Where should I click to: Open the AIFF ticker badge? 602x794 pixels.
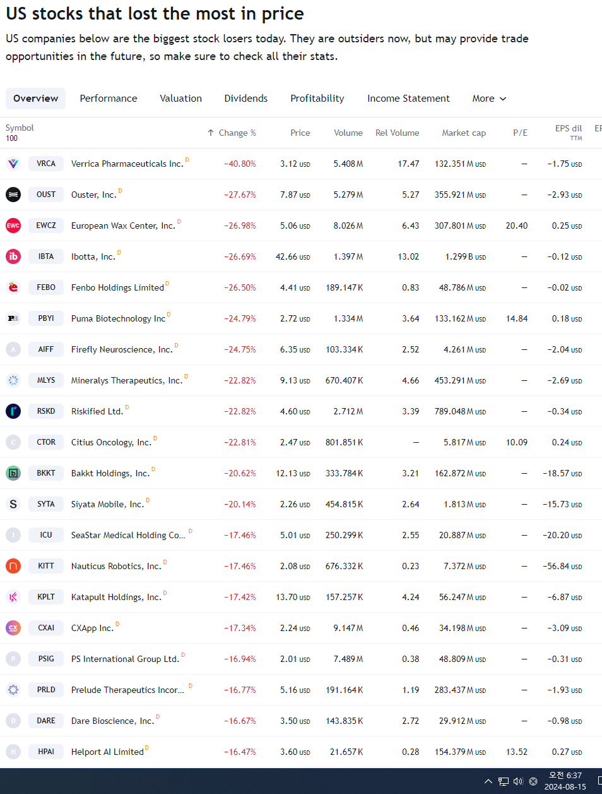click(x=46, y=349)
